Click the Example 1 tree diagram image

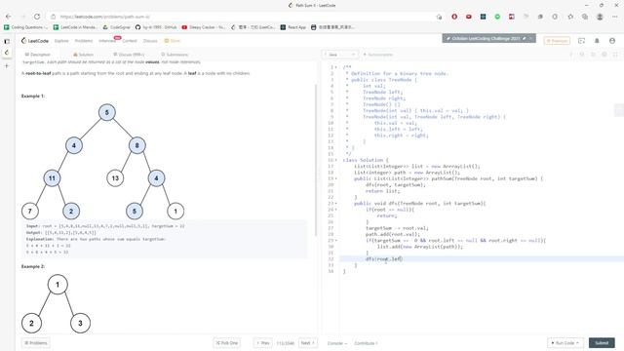coord(102,161)
